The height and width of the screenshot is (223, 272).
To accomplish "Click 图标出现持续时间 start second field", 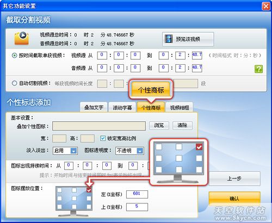I will pyautogui.click(x=107, y=166).
